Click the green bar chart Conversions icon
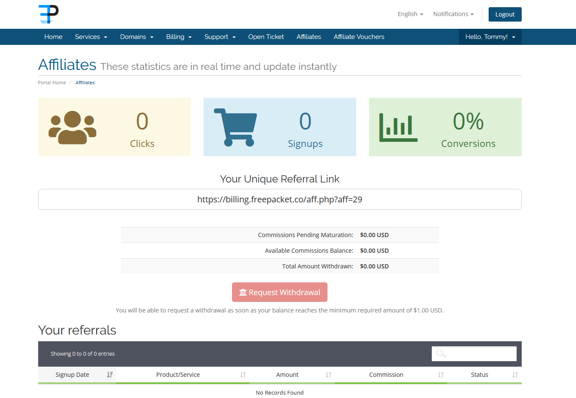Image resolution: width=576 pixels, height=398 pixels. [x=398, y=127]
